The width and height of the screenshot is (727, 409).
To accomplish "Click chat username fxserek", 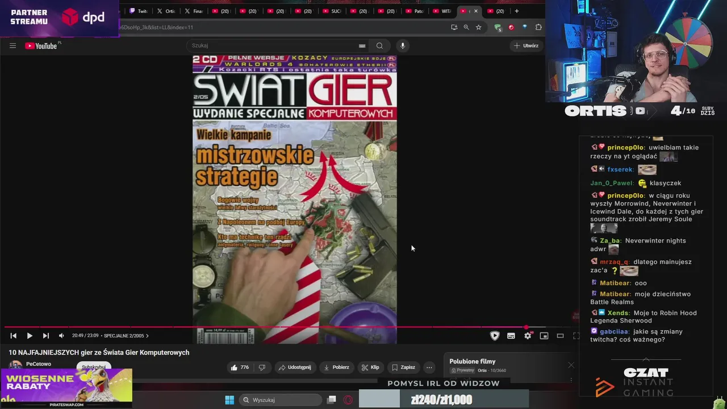I will [620, 170].
